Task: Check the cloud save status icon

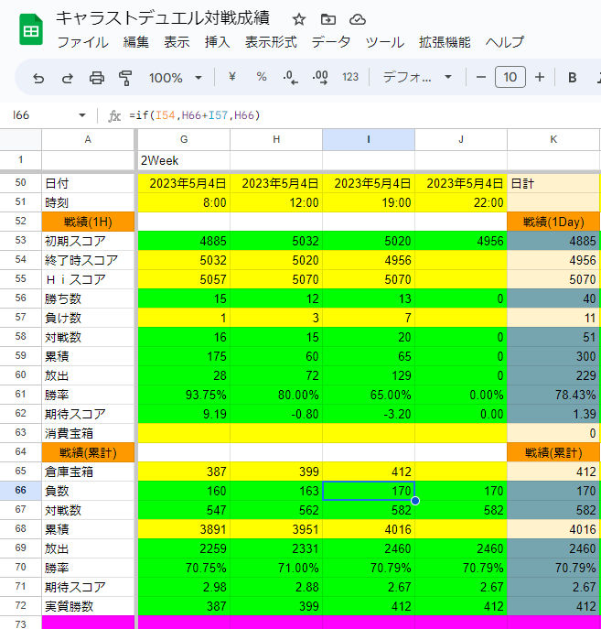Action: click(x=357, y=19)
